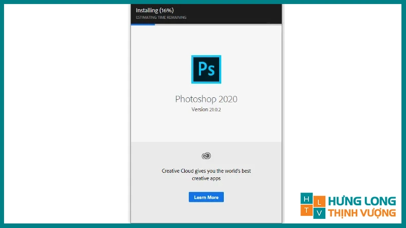This screenshot has width=406, height=228.
Task: Click the blue filled progress bar segment
Action: [x=143, y=24]
